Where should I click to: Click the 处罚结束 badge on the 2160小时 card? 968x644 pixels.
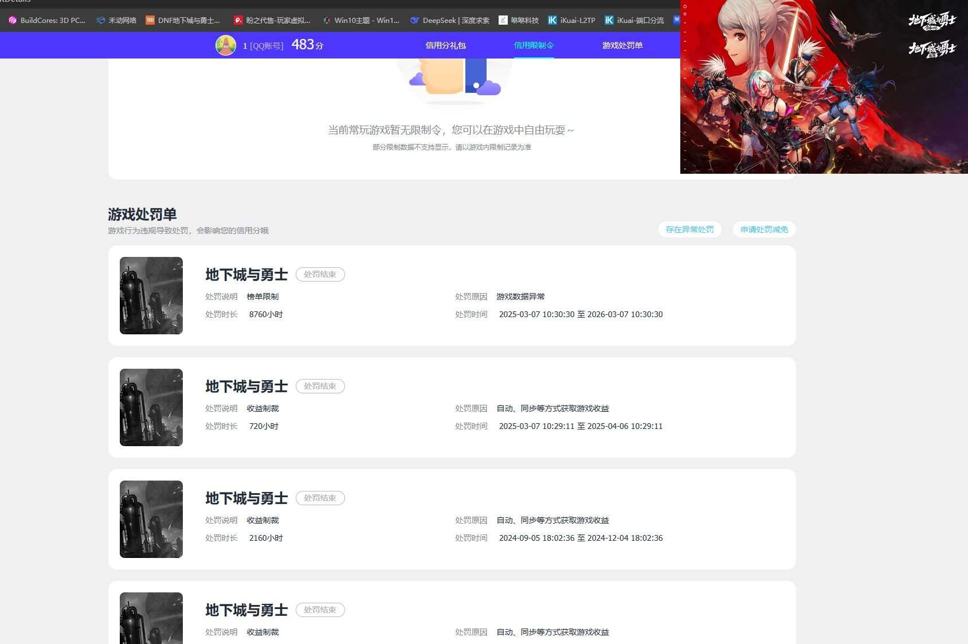pyautogui.click(x=320, y=498)
